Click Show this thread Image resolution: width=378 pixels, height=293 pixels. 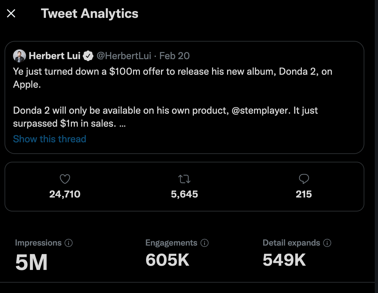point(49,139)
